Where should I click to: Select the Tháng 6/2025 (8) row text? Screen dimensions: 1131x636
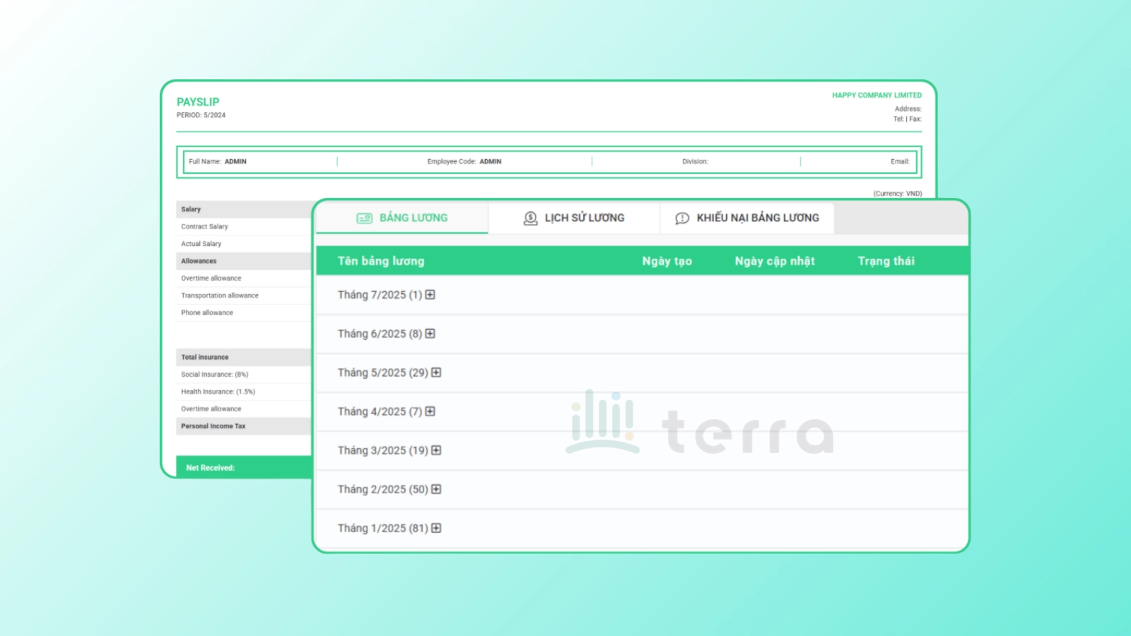point(380,334)
